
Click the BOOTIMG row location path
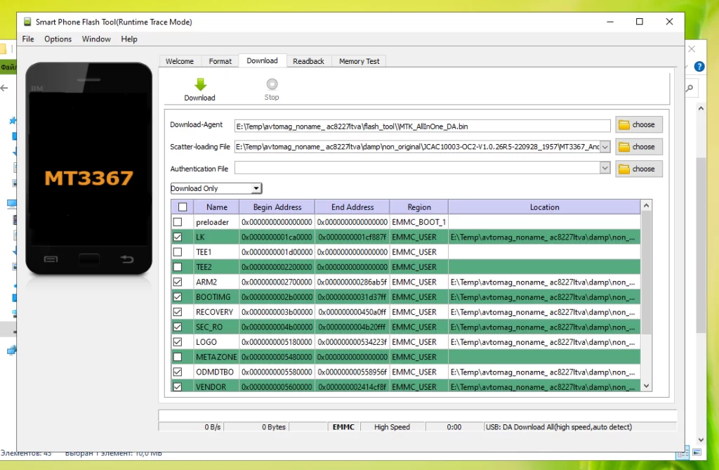point(543,297)
